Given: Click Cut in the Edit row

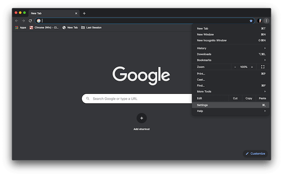Looking at the screenshot, I should [x=235, y=98].
